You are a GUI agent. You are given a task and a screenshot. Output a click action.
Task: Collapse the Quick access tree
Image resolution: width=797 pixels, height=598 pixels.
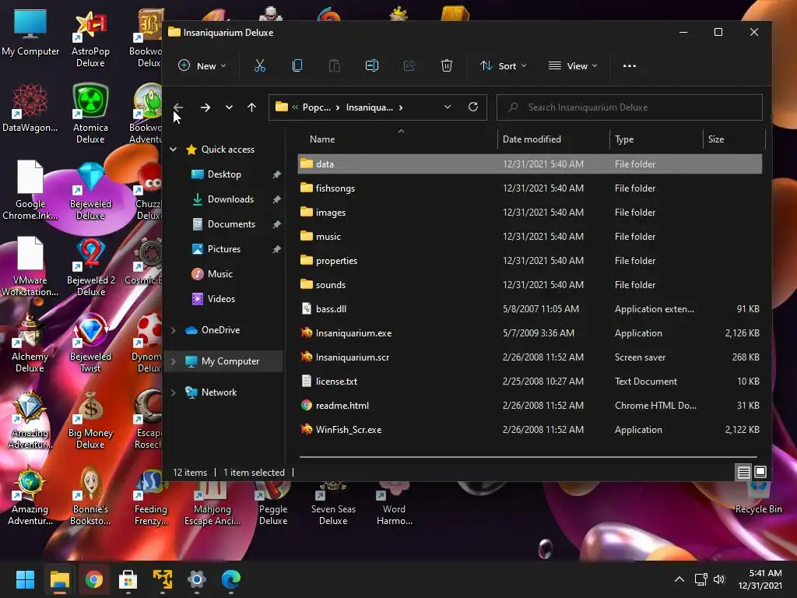pyautogui.click(x=174, y=149)
